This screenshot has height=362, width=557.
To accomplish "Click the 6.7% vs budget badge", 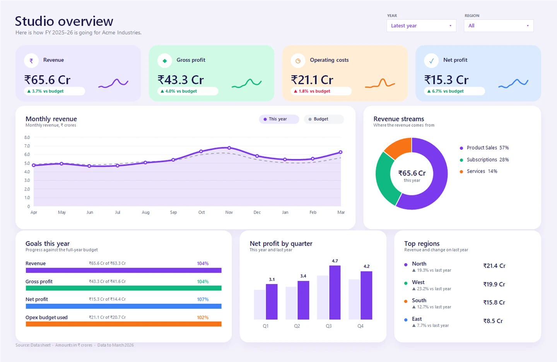I will 454,91.
